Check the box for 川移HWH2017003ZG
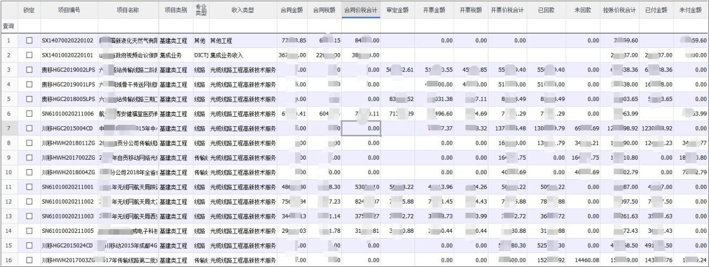The height and width of the screenshot is (267, 709). 30,260
